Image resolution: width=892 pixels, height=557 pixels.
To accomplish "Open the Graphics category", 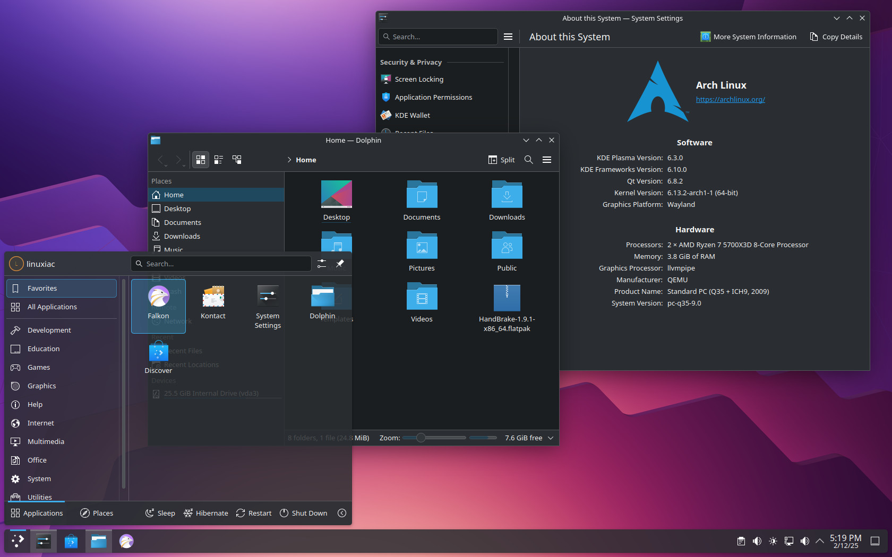I will [62, 386].
